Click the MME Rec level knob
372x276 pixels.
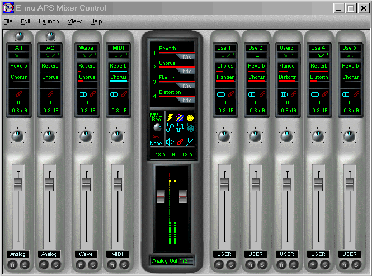157,128
